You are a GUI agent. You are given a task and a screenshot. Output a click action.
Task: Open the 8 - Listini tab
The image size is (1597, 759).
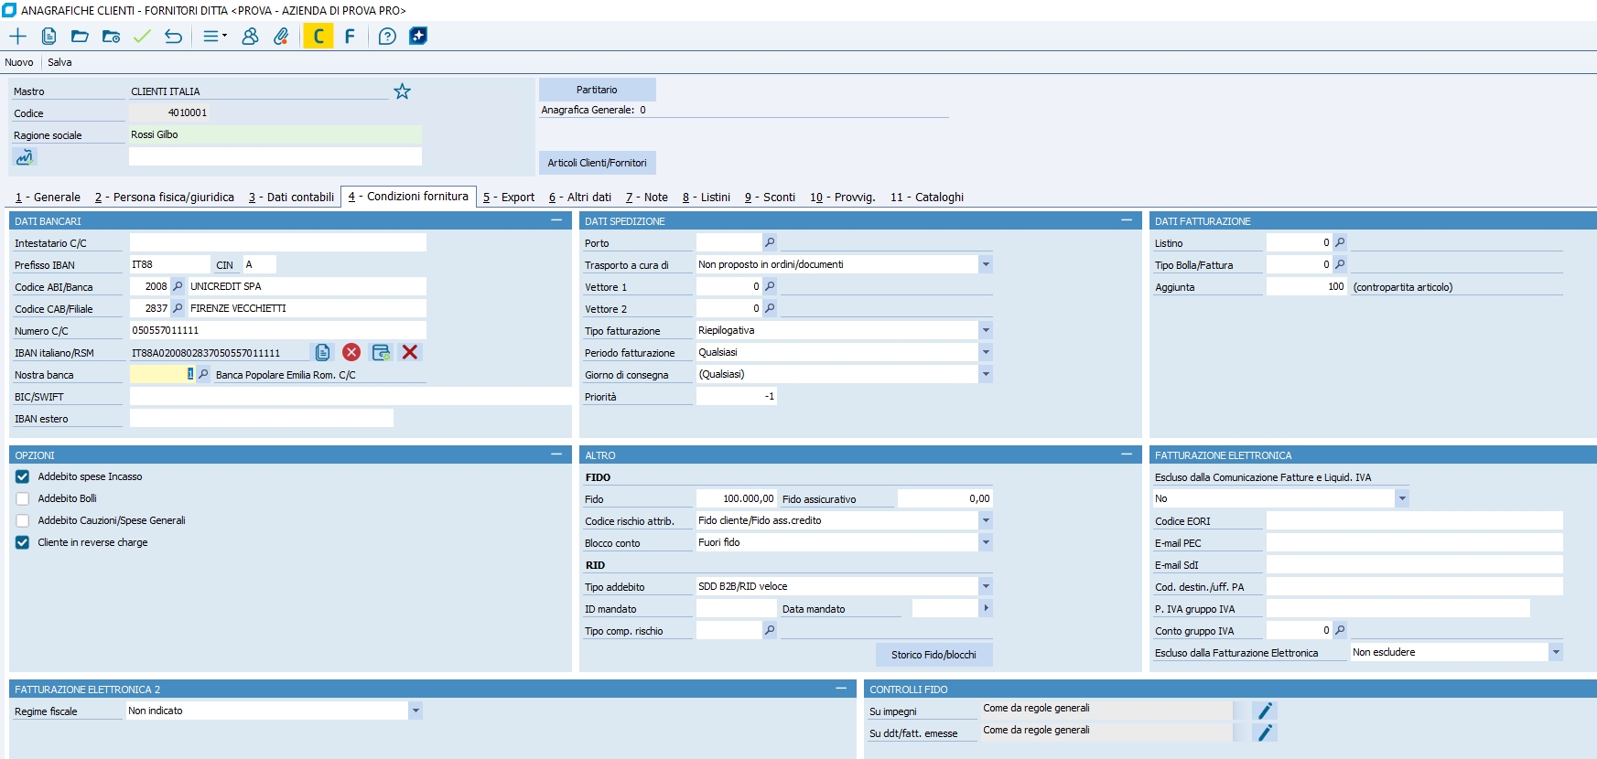click(707, 198)
